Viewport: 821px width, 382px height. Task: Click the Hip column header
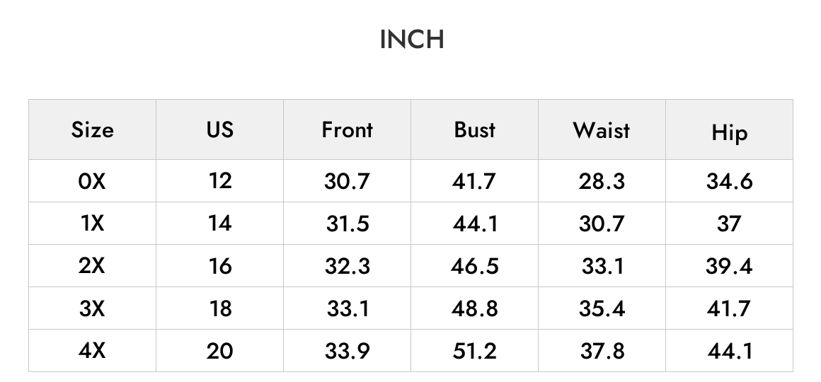coord(730,133)
